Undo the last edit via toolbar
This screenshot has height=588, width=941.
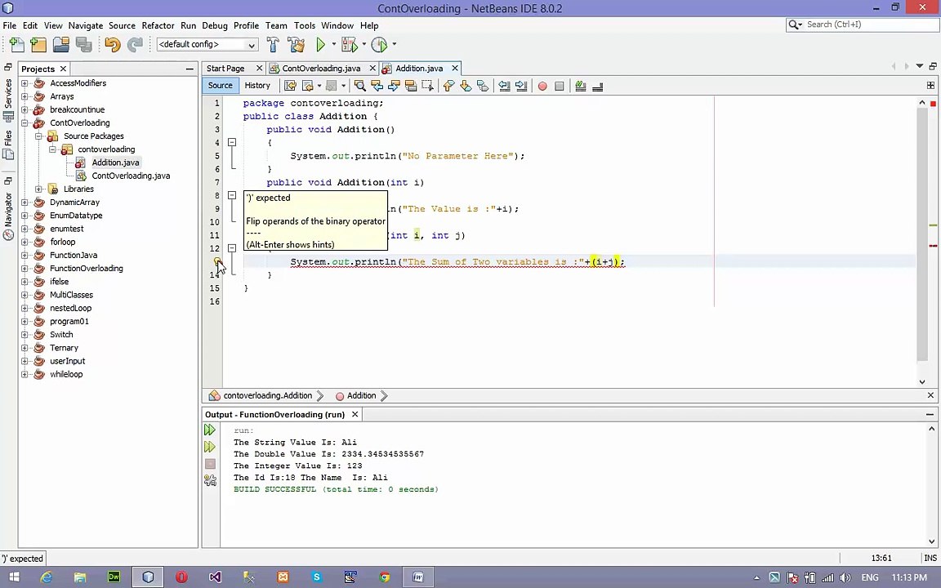click(112, 44)
